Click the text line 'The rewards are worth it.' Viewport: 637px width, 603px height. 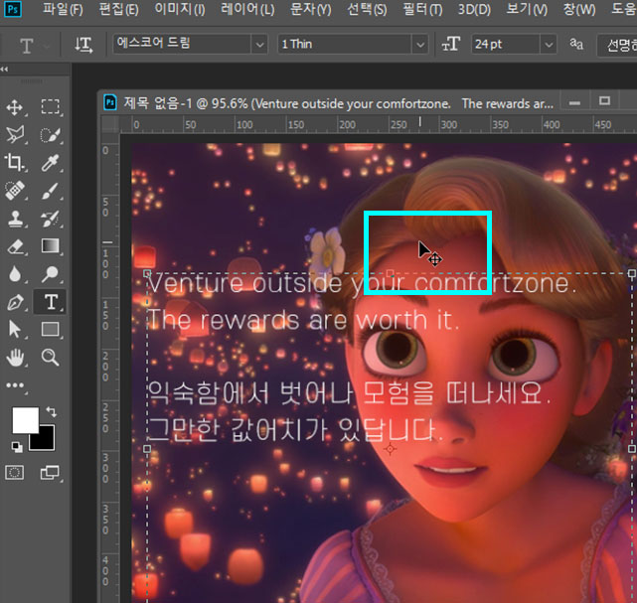pyautogui.click(x=303, y=321)
